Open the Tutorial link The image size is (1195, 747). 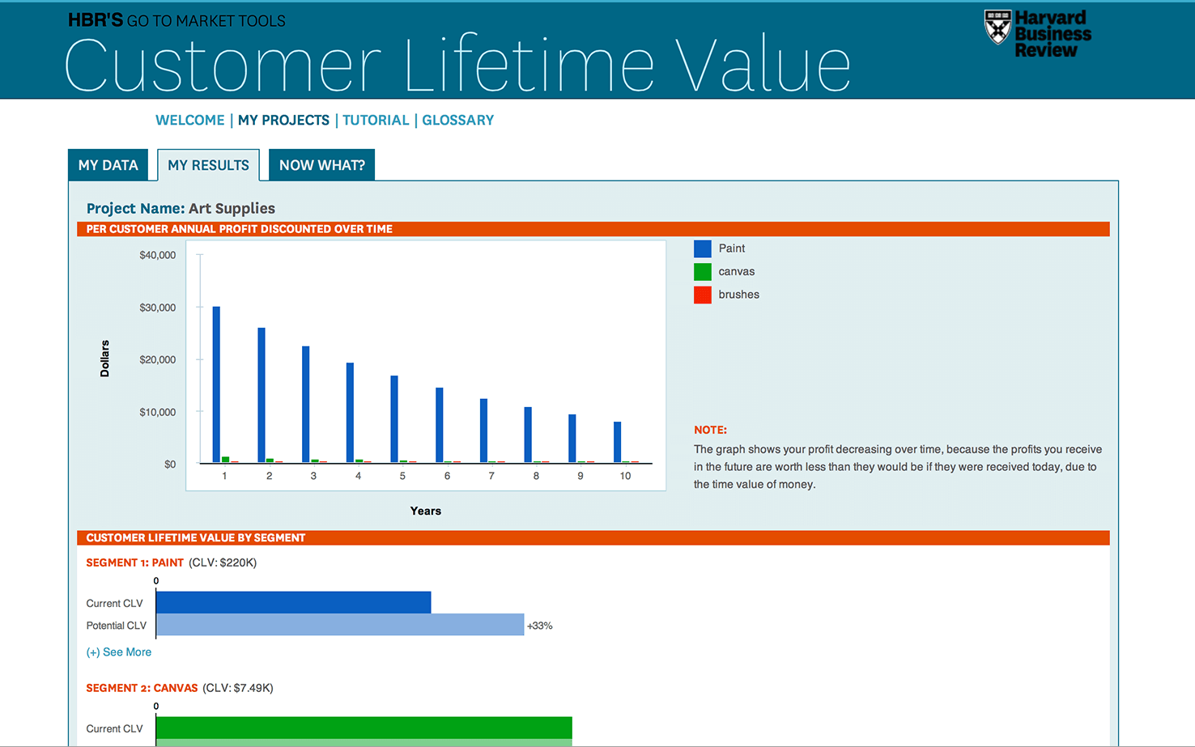coord(376,120)
